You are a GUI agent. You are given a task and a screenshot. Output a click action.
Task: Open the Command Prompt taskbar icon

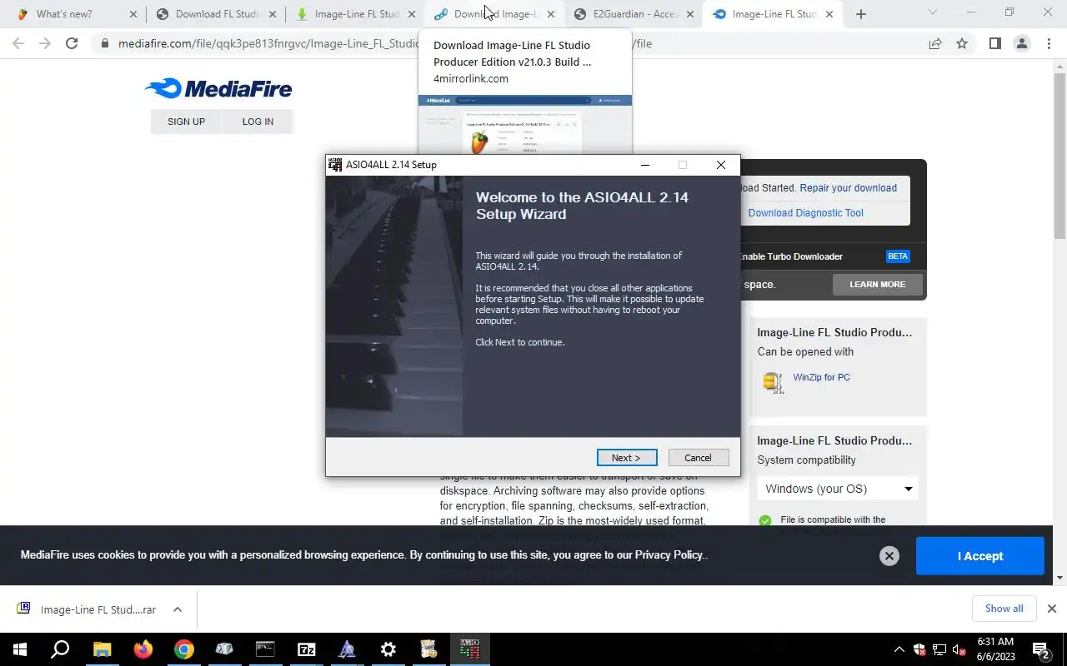[x=265, y=649]
